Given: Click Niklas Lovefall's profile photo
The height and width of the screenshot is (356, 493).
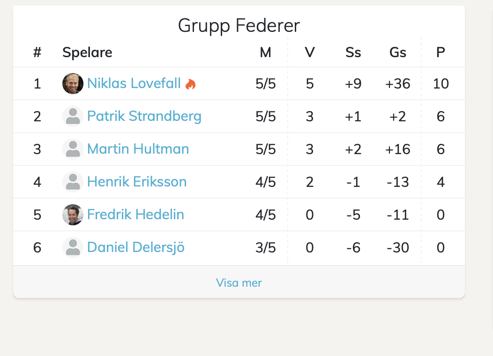Looking at the screenshot, I should [x=73, y=84].
